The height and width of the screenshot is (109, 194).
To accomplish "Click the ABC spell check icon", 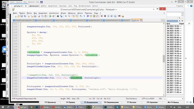I will [119, 16].
